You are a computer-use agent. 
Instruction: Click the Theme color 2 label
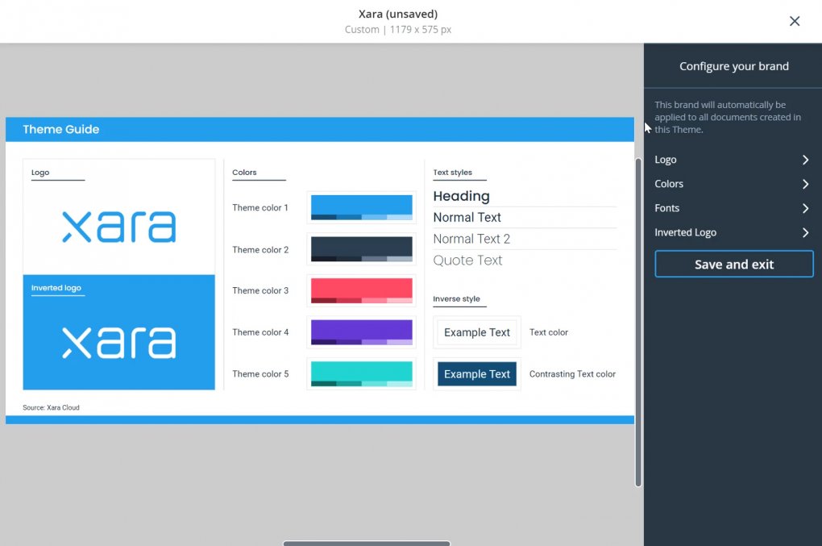click(x=260, y=250)
